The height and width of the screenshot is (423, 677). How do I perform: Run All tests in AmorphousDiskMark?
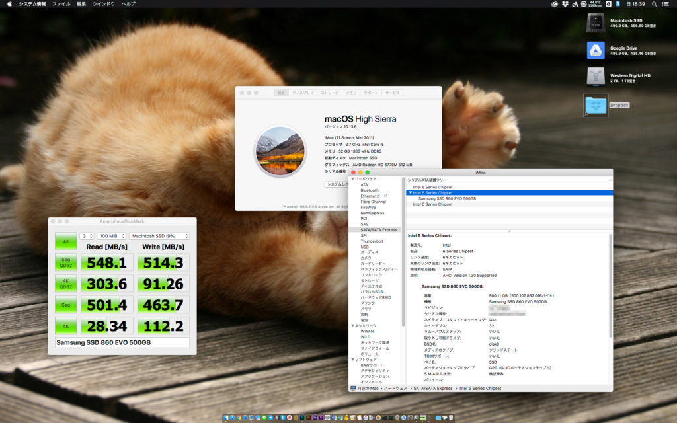(x=65, y=241)
